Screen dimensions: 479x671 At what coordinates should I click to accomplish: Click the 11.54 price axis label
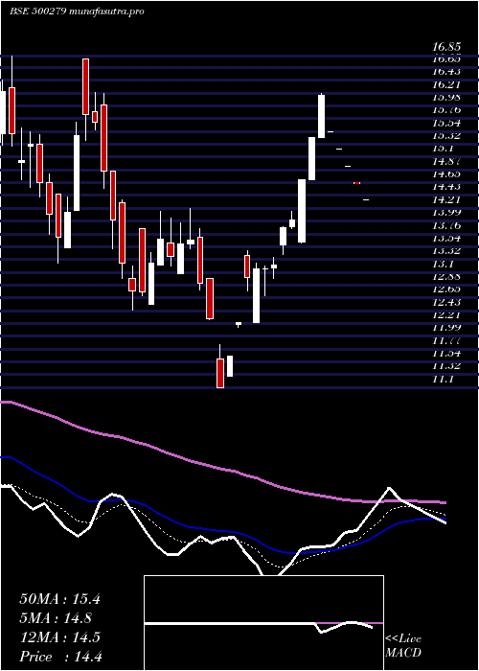click(x=446, y=353)
